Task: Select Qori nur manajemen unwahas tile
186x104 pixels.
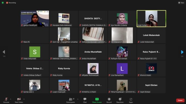Action: click(64, 35)
